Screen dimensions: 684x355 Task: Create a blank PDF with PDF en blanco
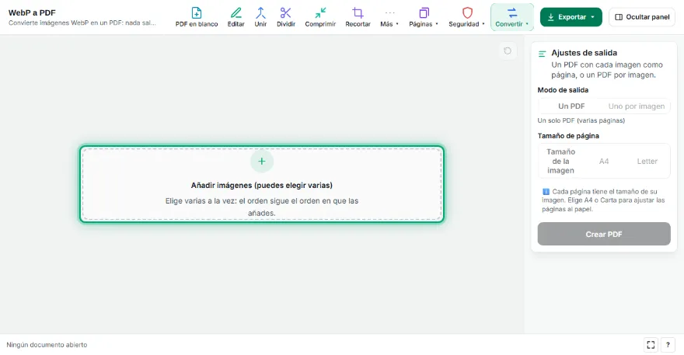click(197, 17)
